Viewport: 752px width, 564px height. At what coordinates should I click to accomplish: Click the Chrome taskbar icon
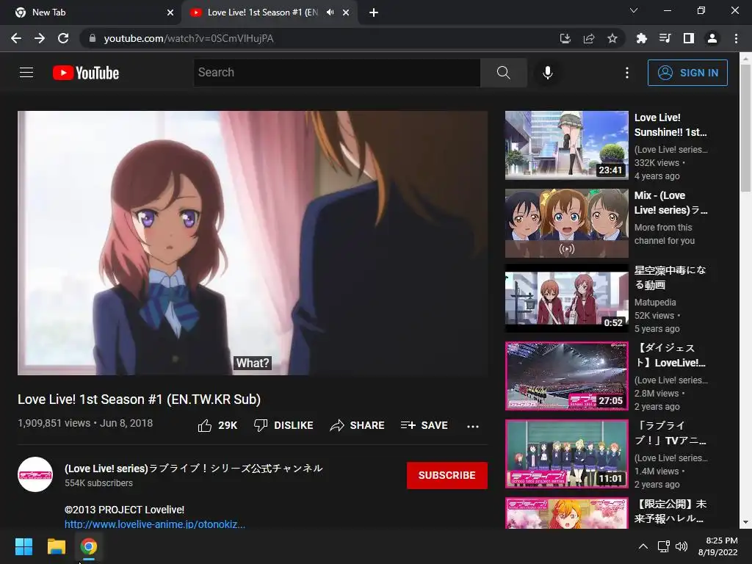click(88, 546)
